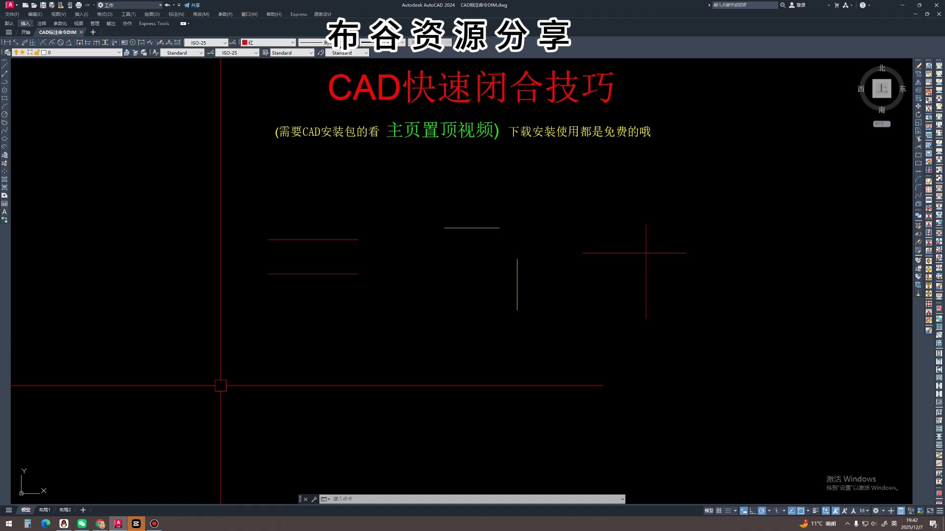Click the Insert Block icon
Image resolution: width=945 pixels, height=531 pixels.
pos(5,155)
